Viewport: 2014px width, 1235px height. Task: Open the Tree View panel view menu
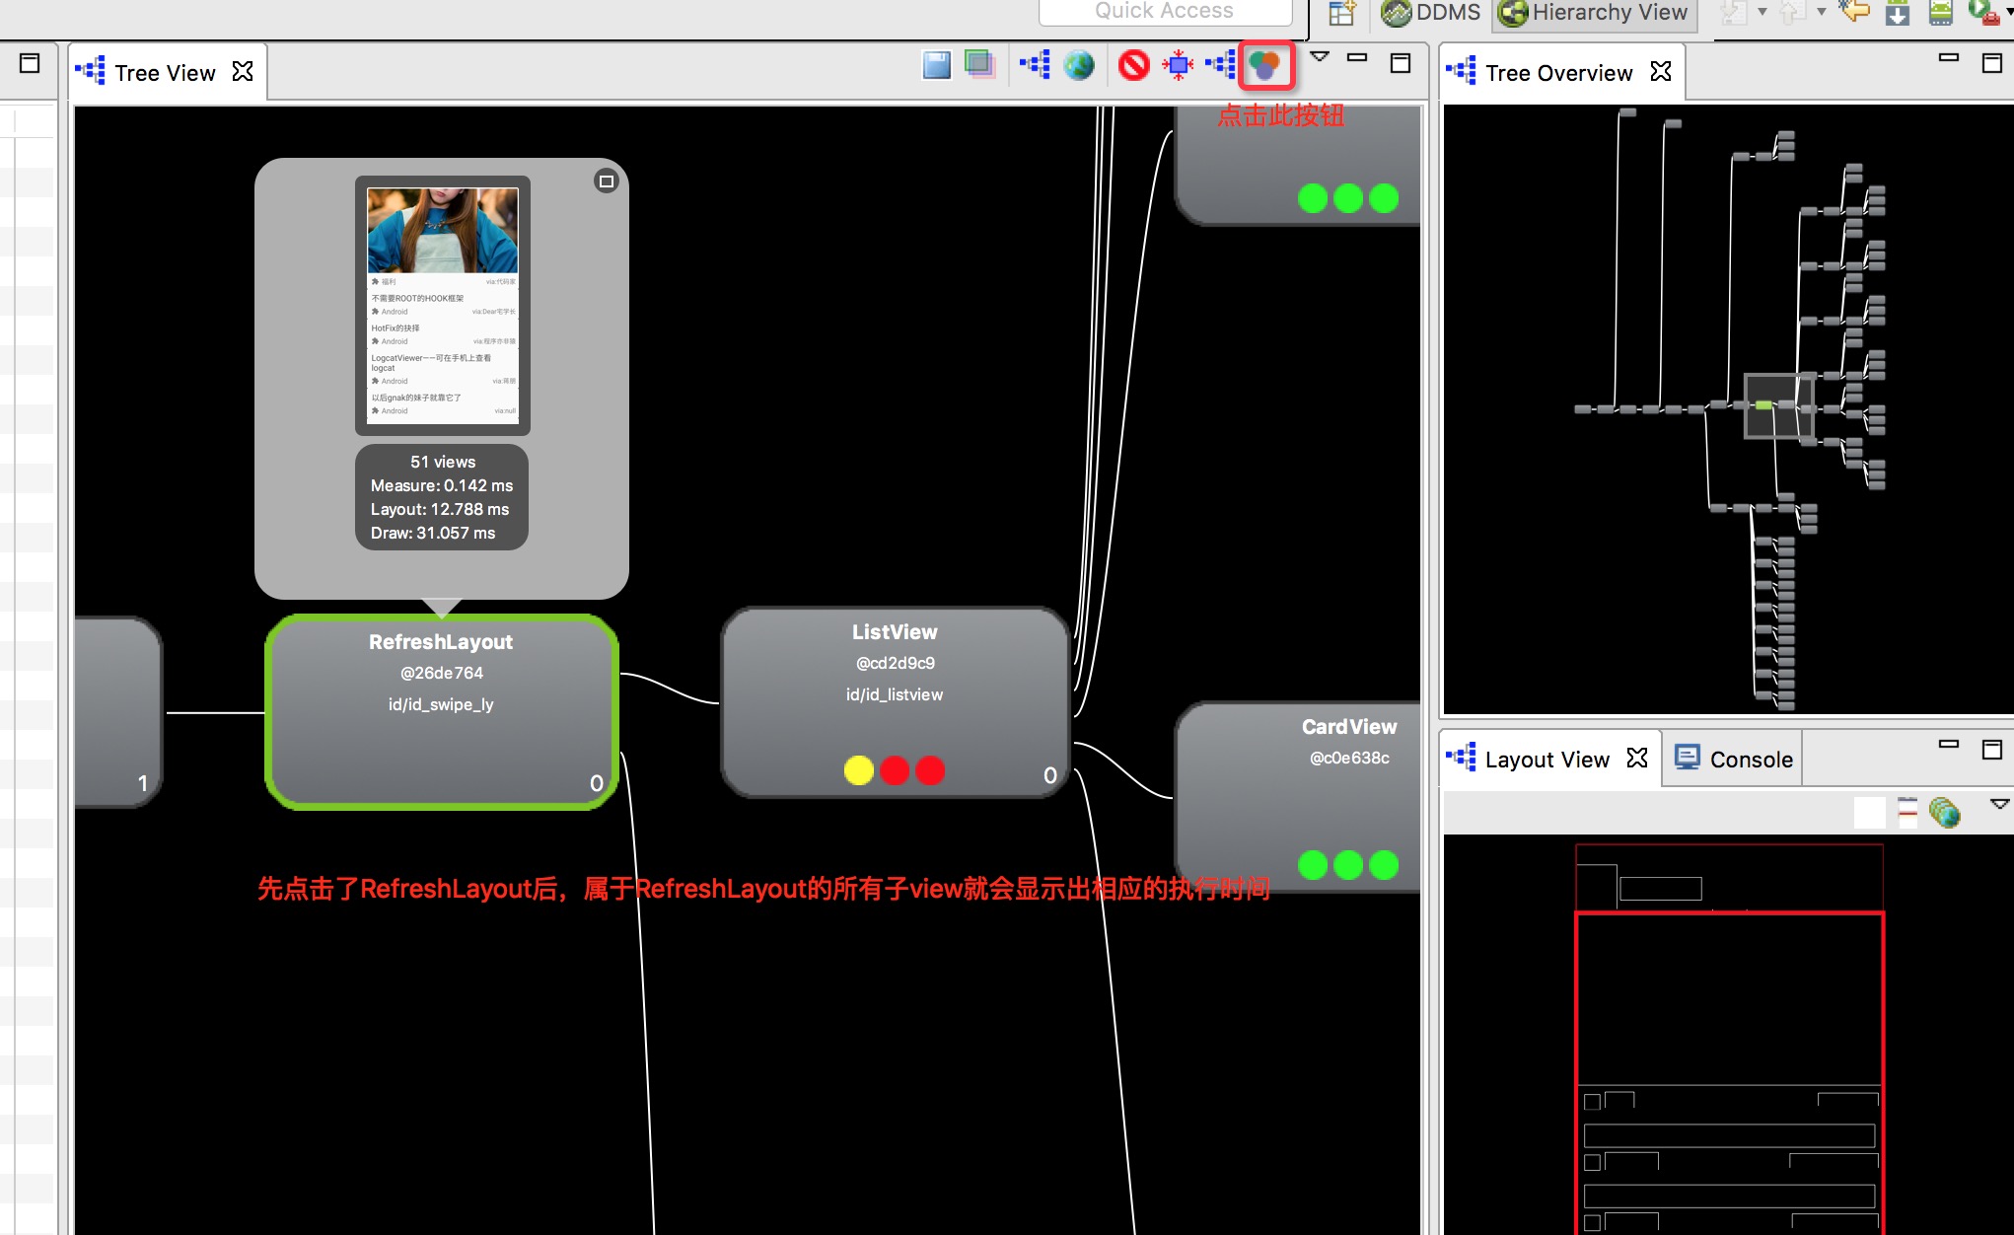click(x=1320, y=56)
